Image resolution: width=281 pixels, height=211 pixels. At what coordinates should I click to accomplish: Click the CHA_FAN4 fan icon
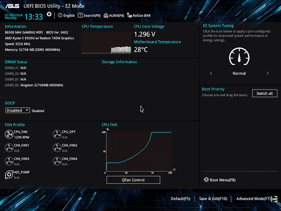pos(57,161)
